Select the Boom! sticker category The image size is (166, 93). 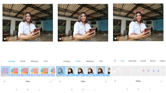(153, 61)
